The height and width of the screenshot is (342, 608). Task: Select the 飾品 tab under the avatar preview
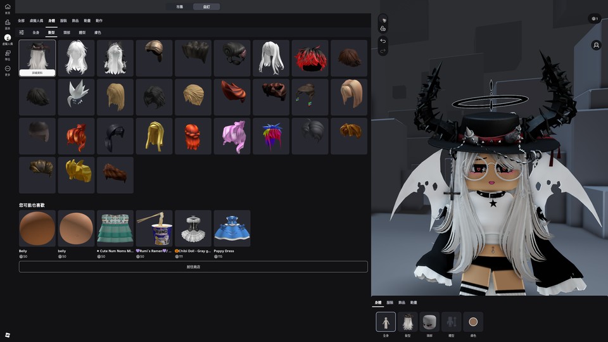[x=402, y=303]
